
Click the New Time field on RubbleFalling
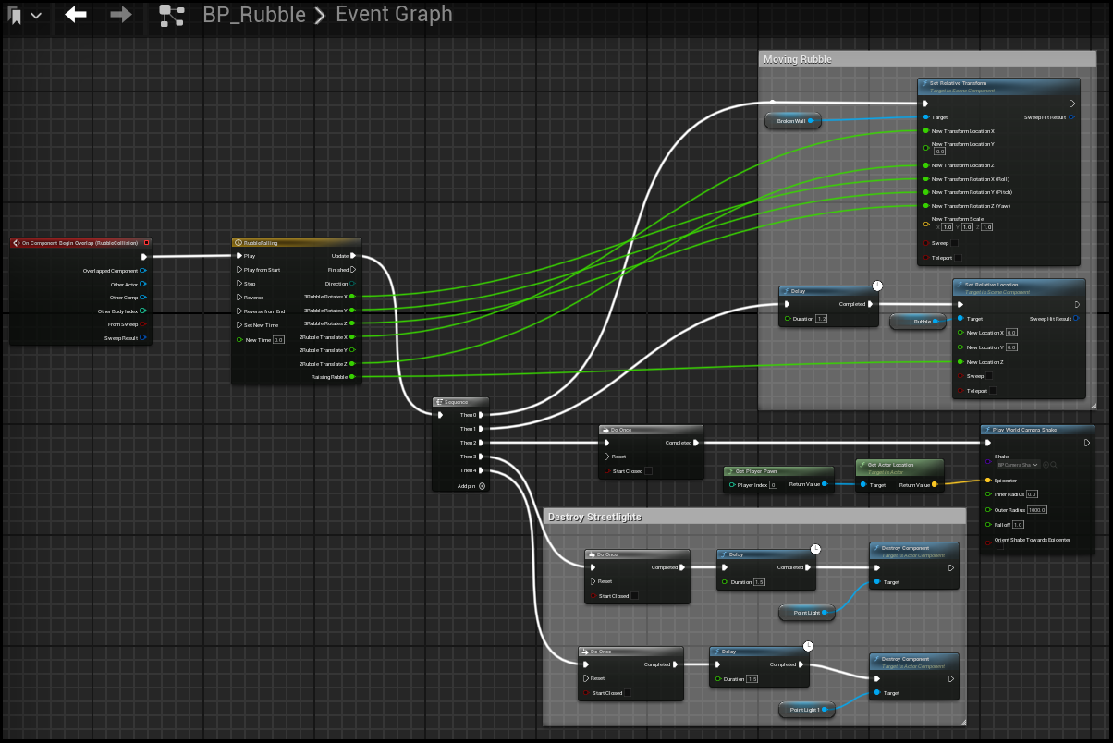click(278, 340)
